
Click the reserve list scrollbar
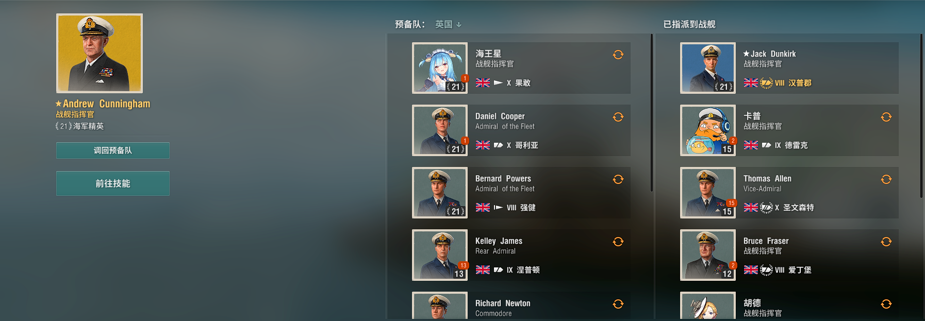[x=652, y=113]
